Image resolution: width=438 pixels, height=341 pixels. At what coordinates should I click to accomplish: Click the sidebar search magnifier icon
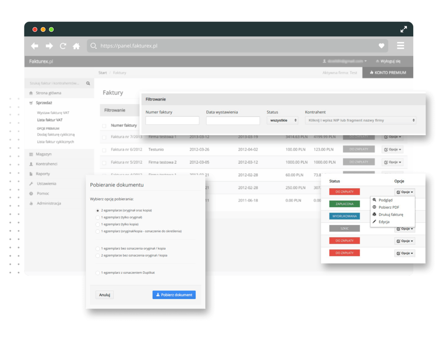pyautogui.click(x=88, y=83)
